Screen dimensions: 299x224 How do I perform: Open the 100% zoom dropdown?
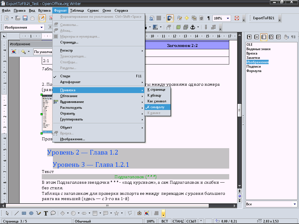coord(229,18)
